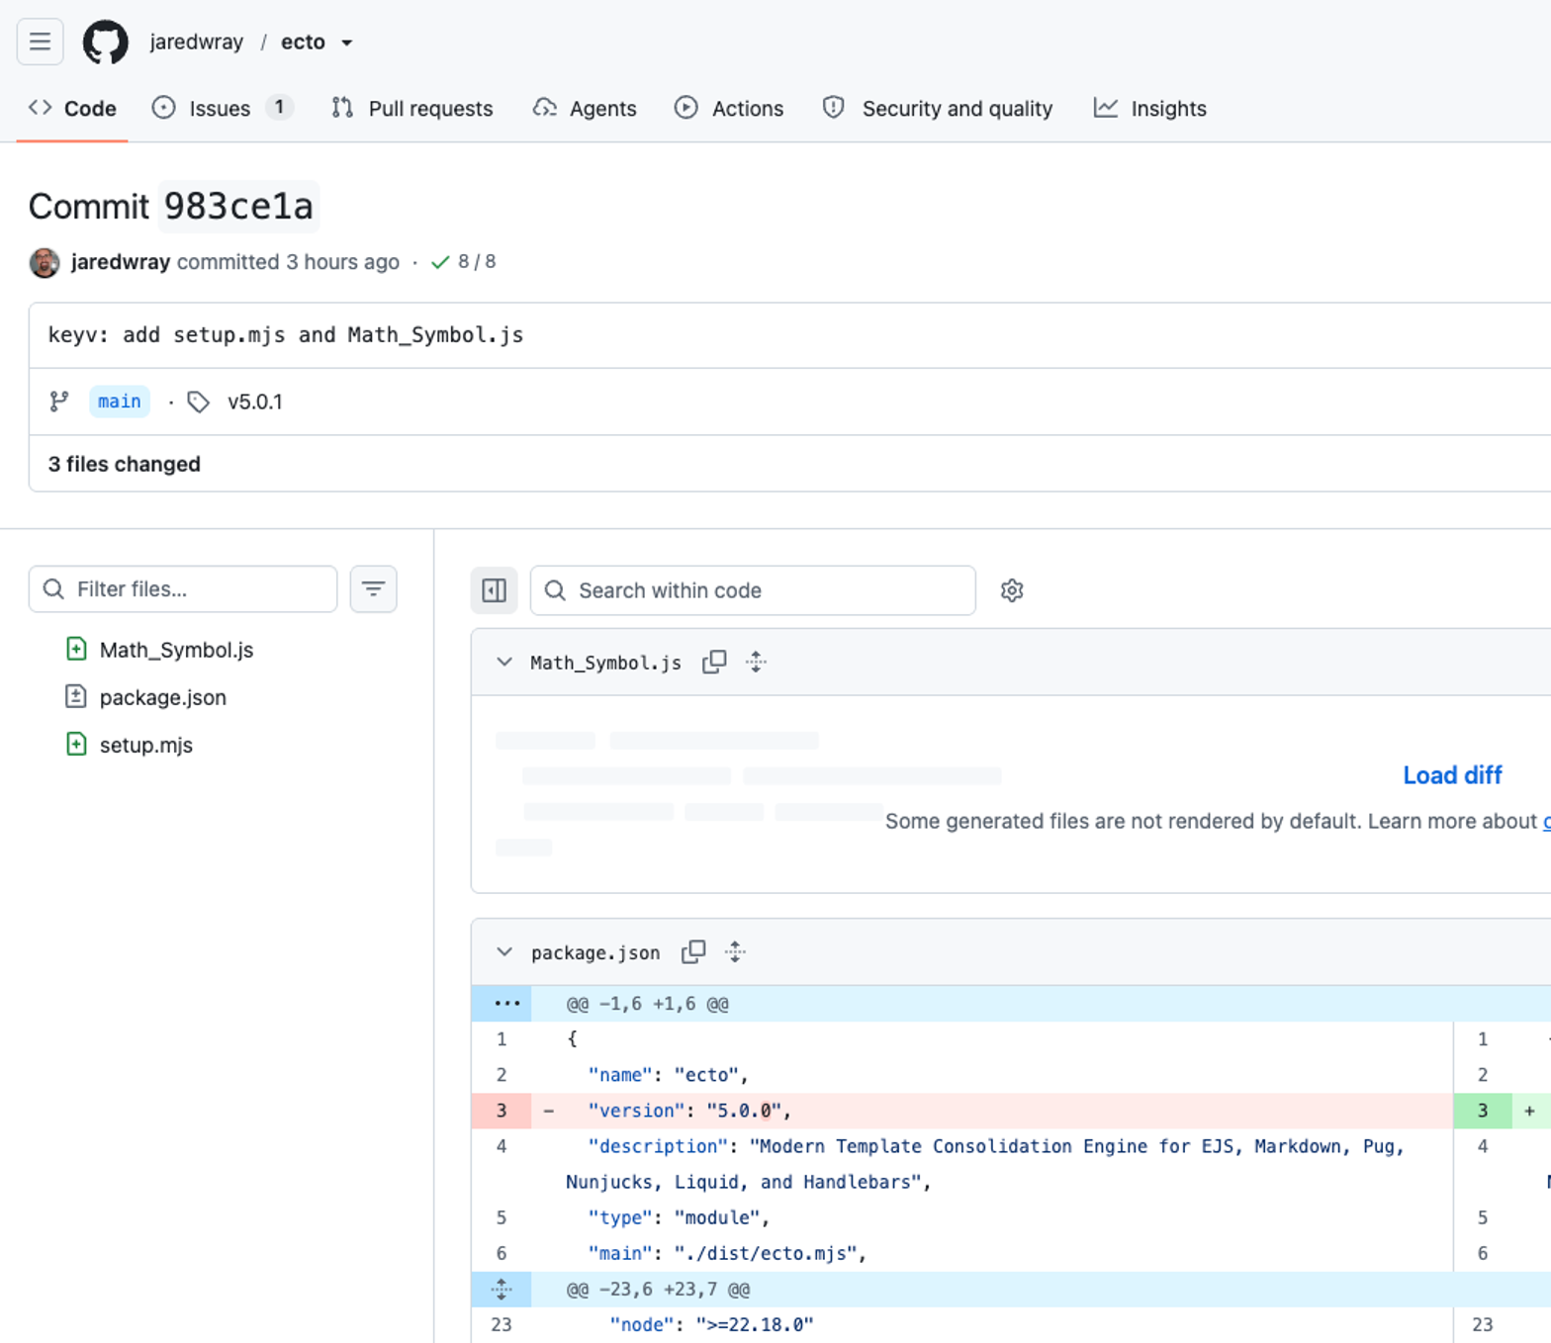Switch to the Pull requests tab
1551x1343 pixels.
[x=412, y=109]
